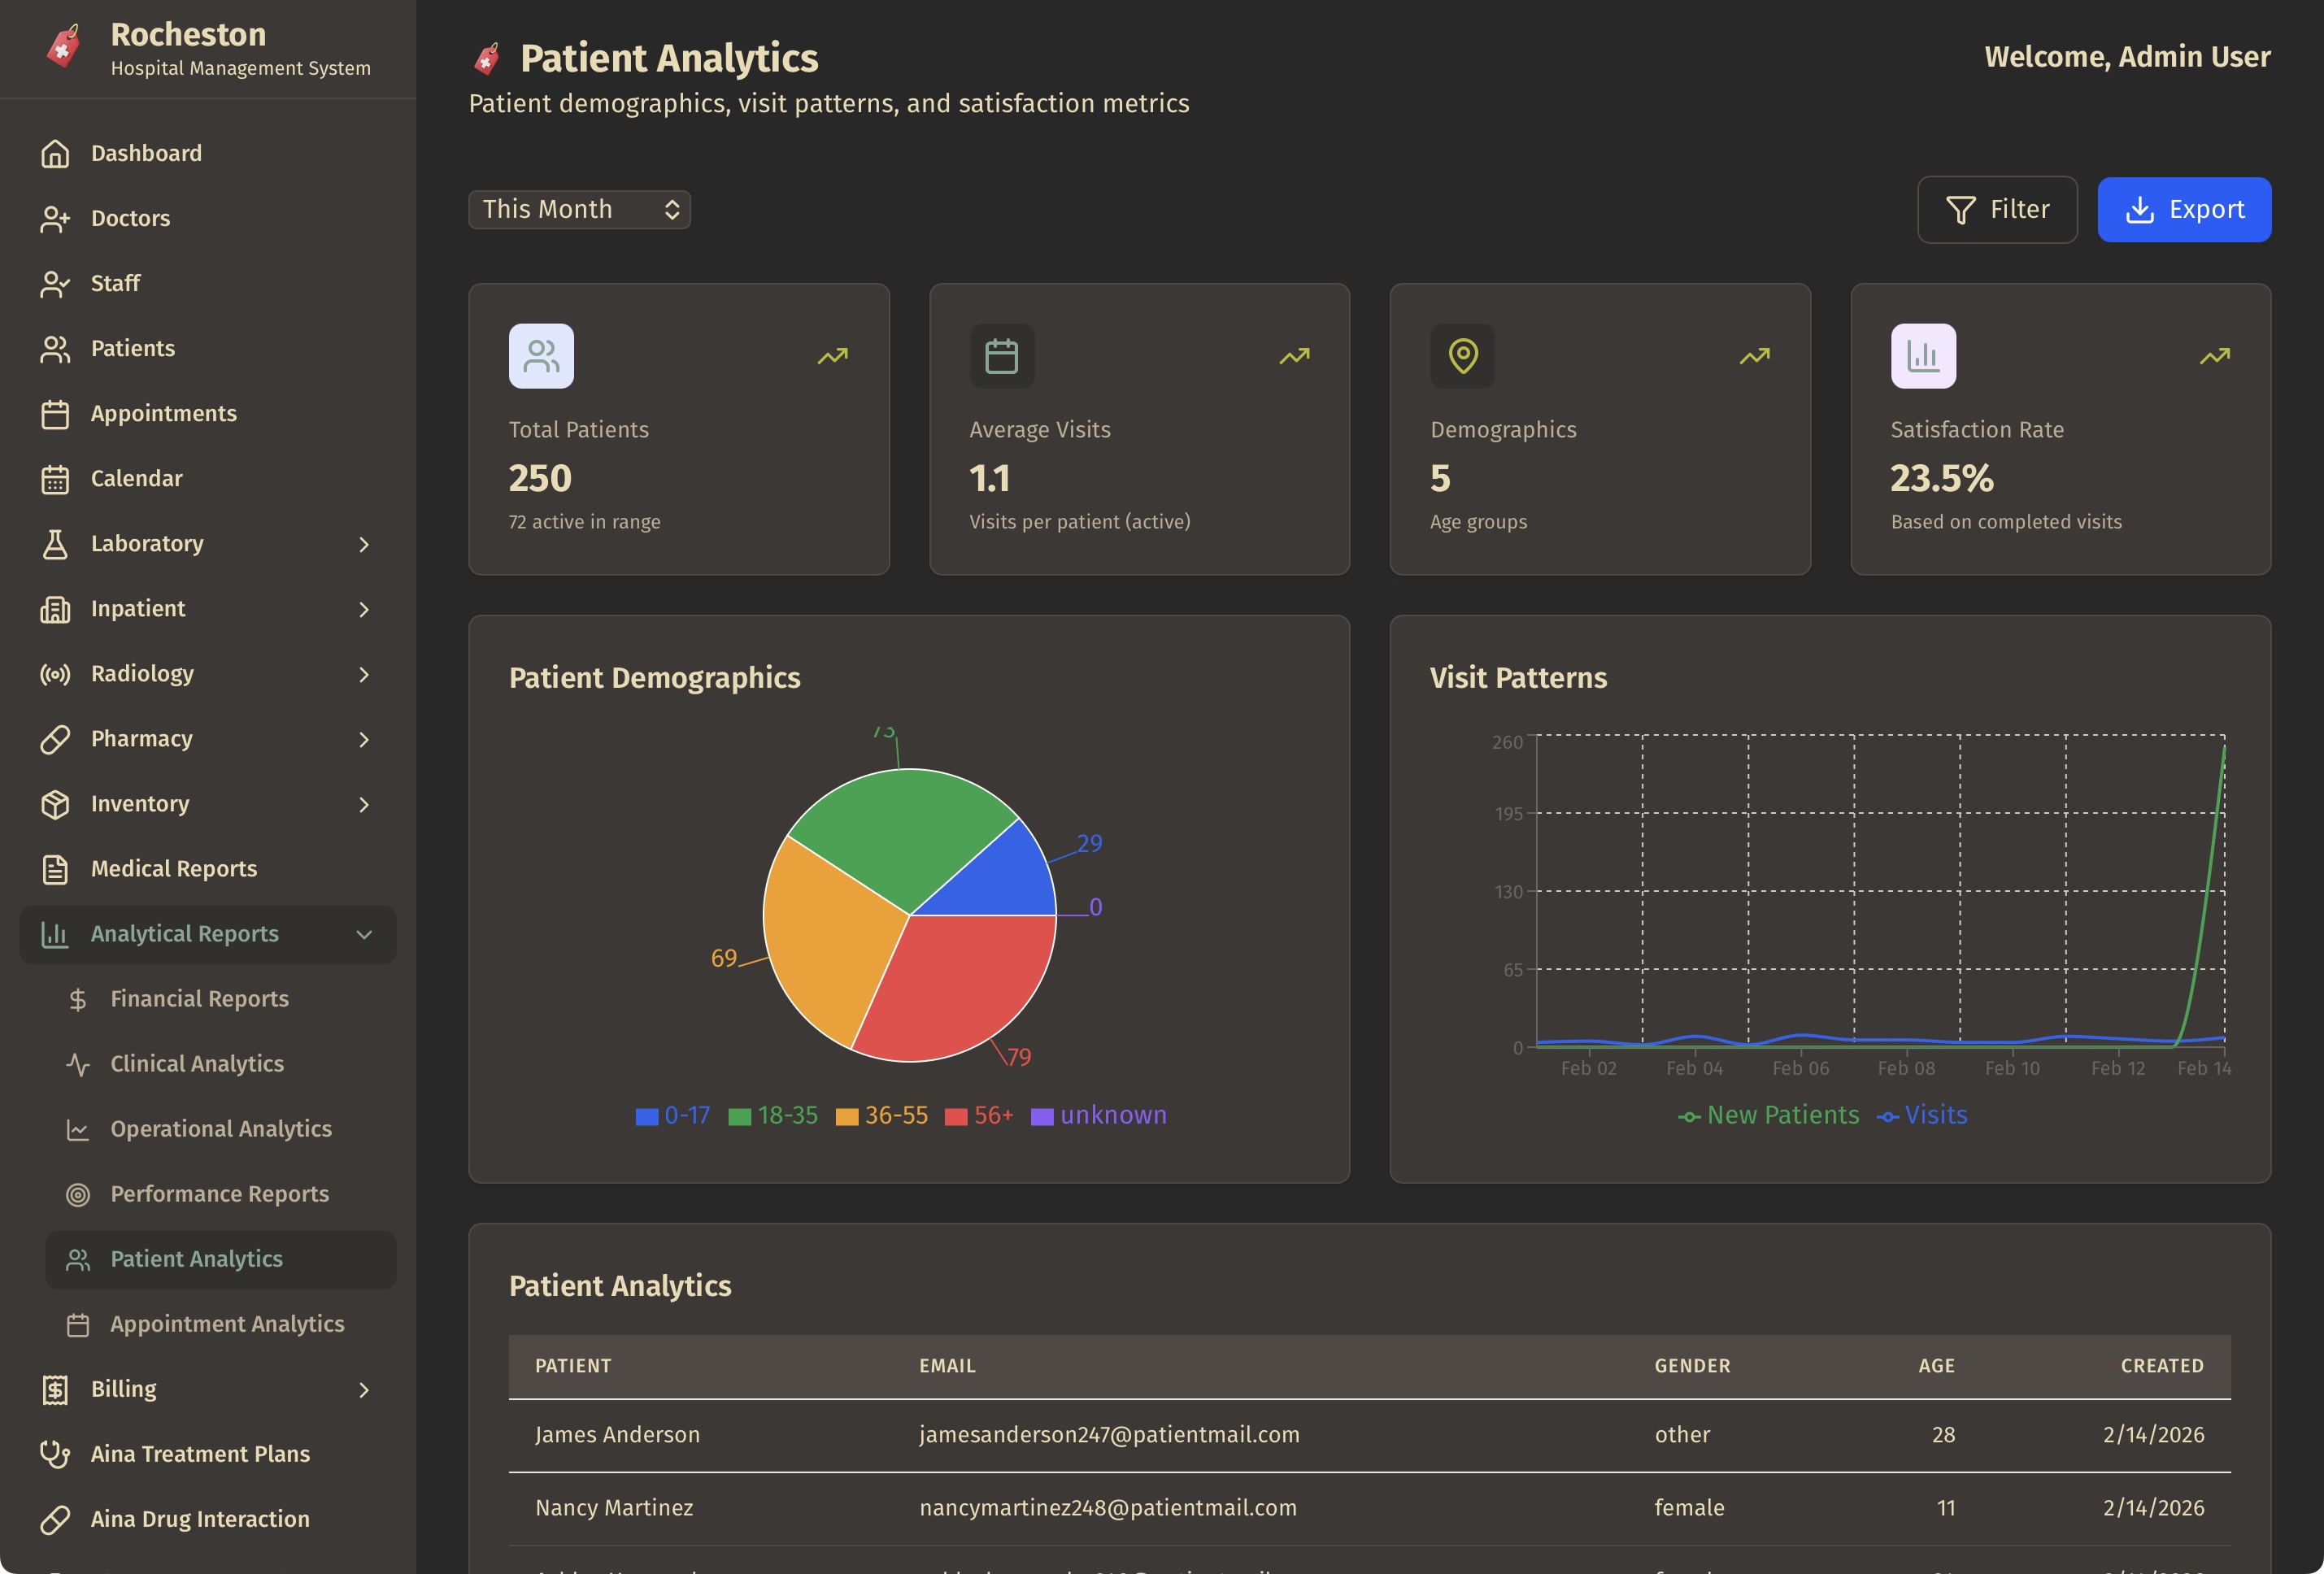Open the This Month dropdown

coord(579,209)
